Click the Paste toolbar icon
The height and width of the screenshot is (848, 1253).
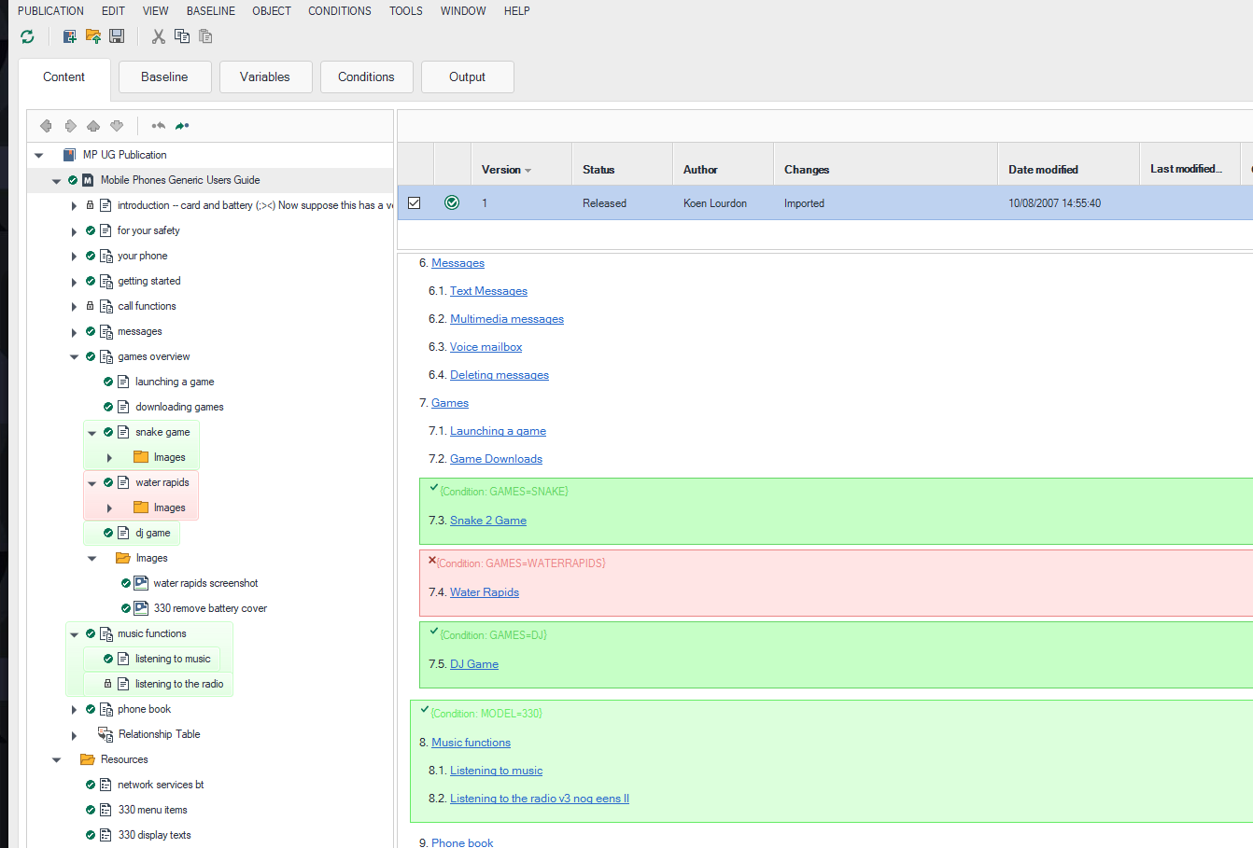(x=204, y=35)
